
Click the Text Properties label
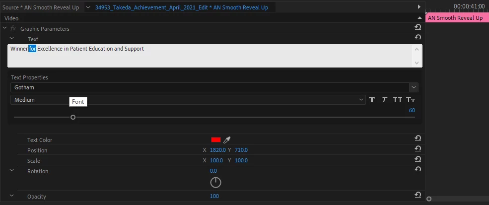(29, 77)
